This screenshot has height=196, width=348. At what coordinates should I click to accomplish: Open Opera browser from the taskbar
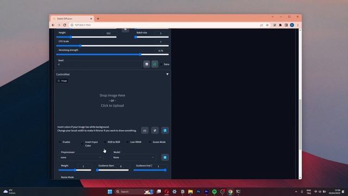[166, 192]
